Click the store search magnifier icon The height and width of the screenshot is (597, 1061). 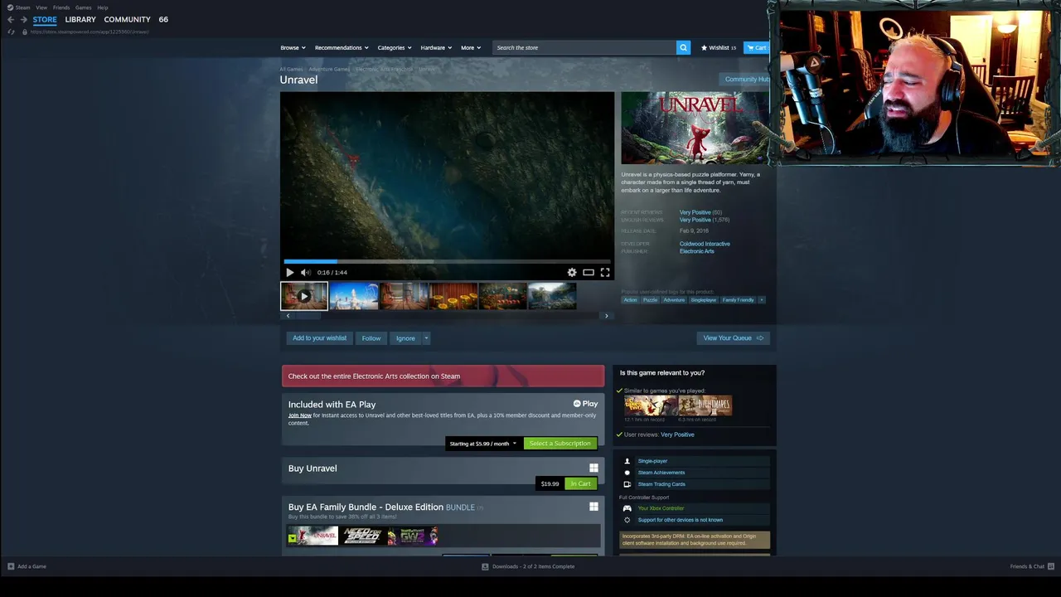(683, 47)
